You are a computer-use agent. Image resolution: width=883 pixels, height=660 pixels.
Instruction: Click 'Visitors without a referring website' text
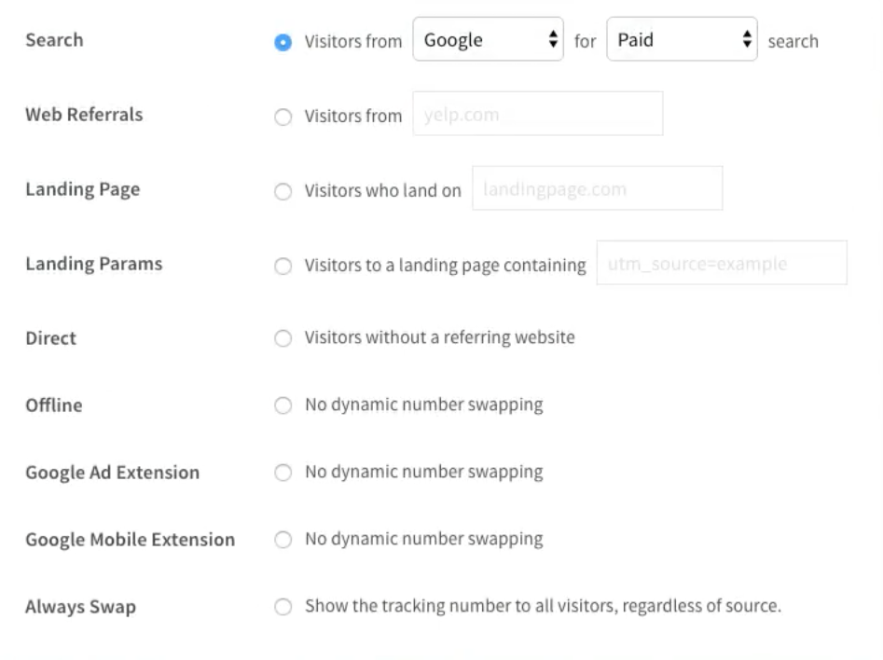pos(440,337)
